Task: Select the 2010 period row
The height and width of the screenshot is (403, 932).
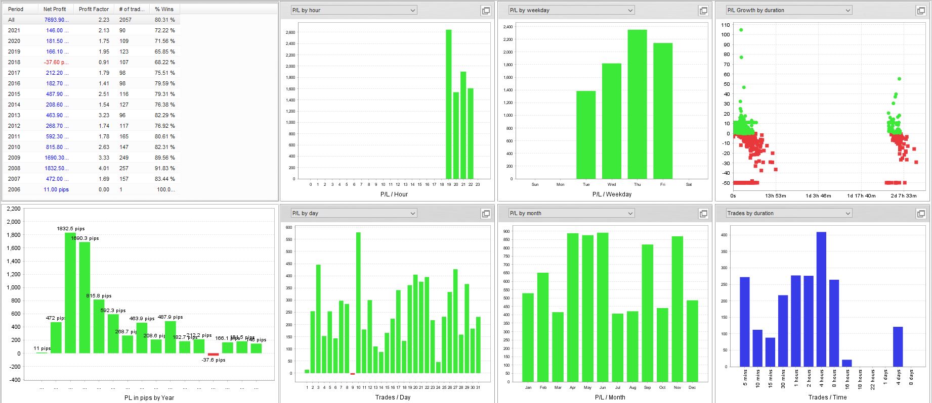Action: pyautogui.click(x=92, y=147)
